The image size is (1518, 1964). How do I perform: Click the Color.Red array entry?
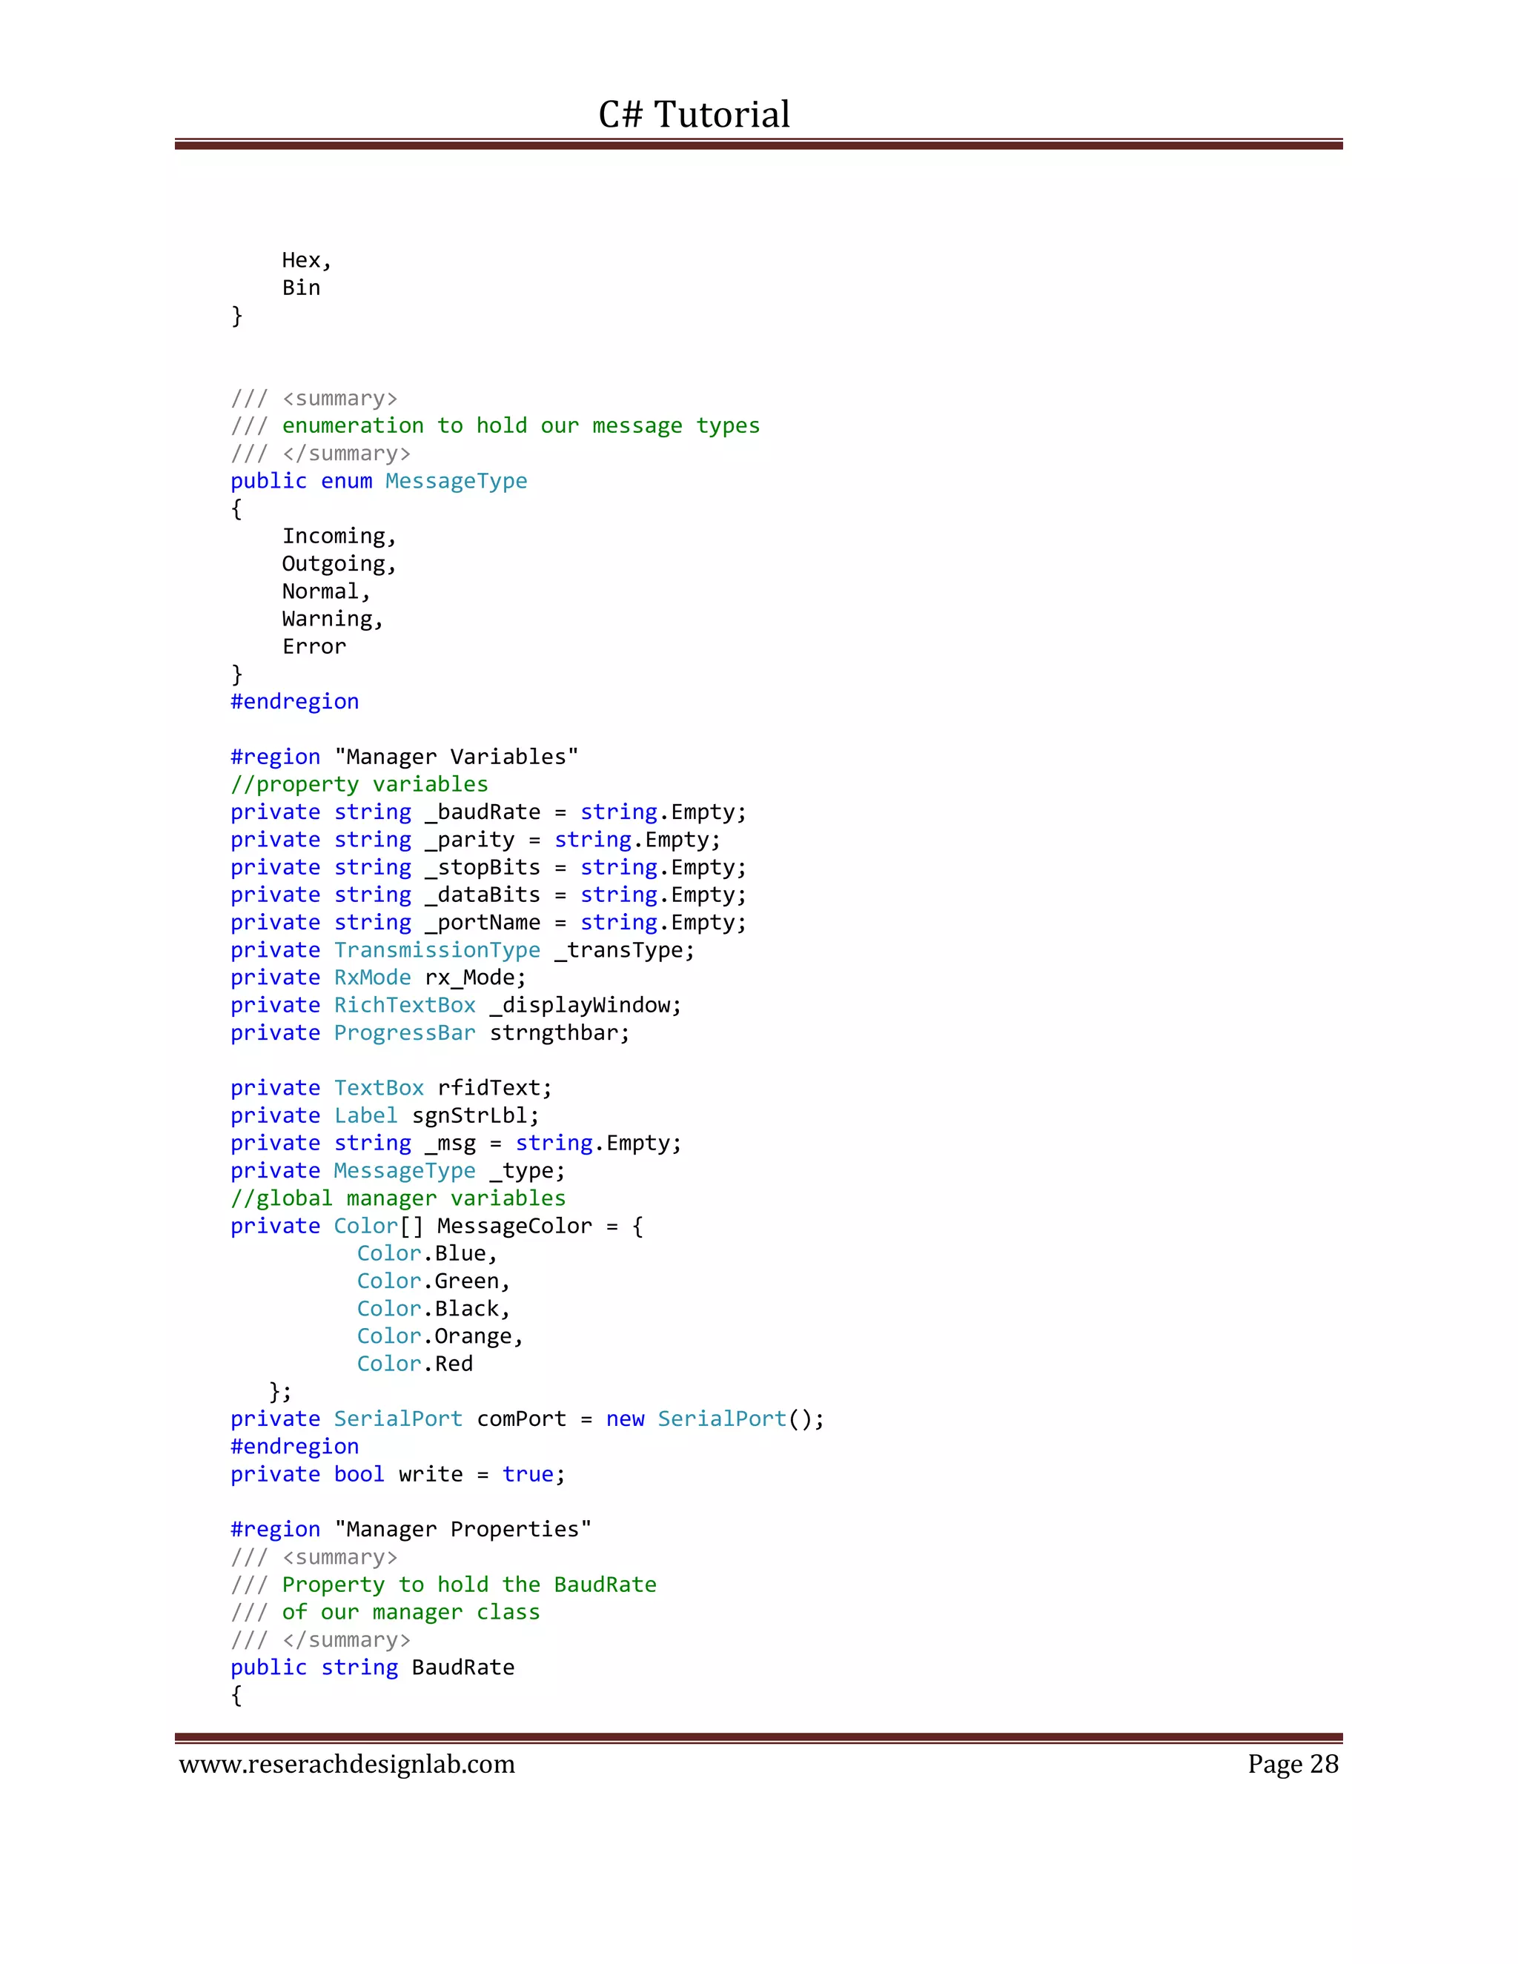coord(414,1364)
